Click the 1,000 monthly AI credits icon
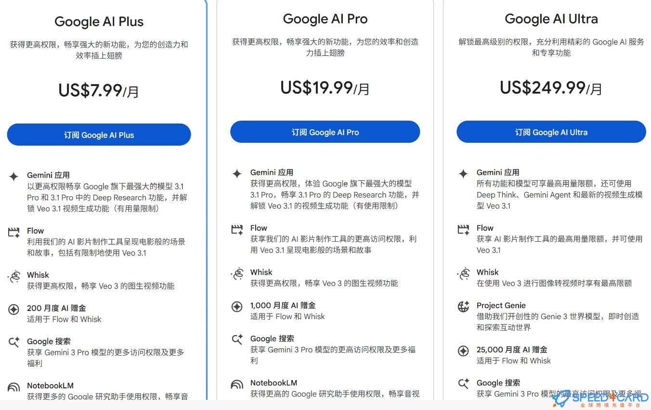Screen dimensions: 651x410 [237, 307]
